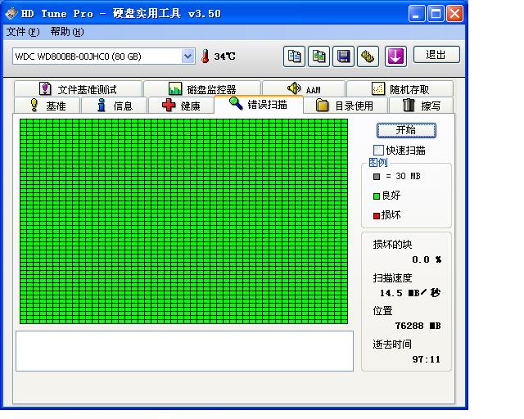Click the 图例 group title
Image resolution: width=524 pixels, height=419 pixels.
378,162
